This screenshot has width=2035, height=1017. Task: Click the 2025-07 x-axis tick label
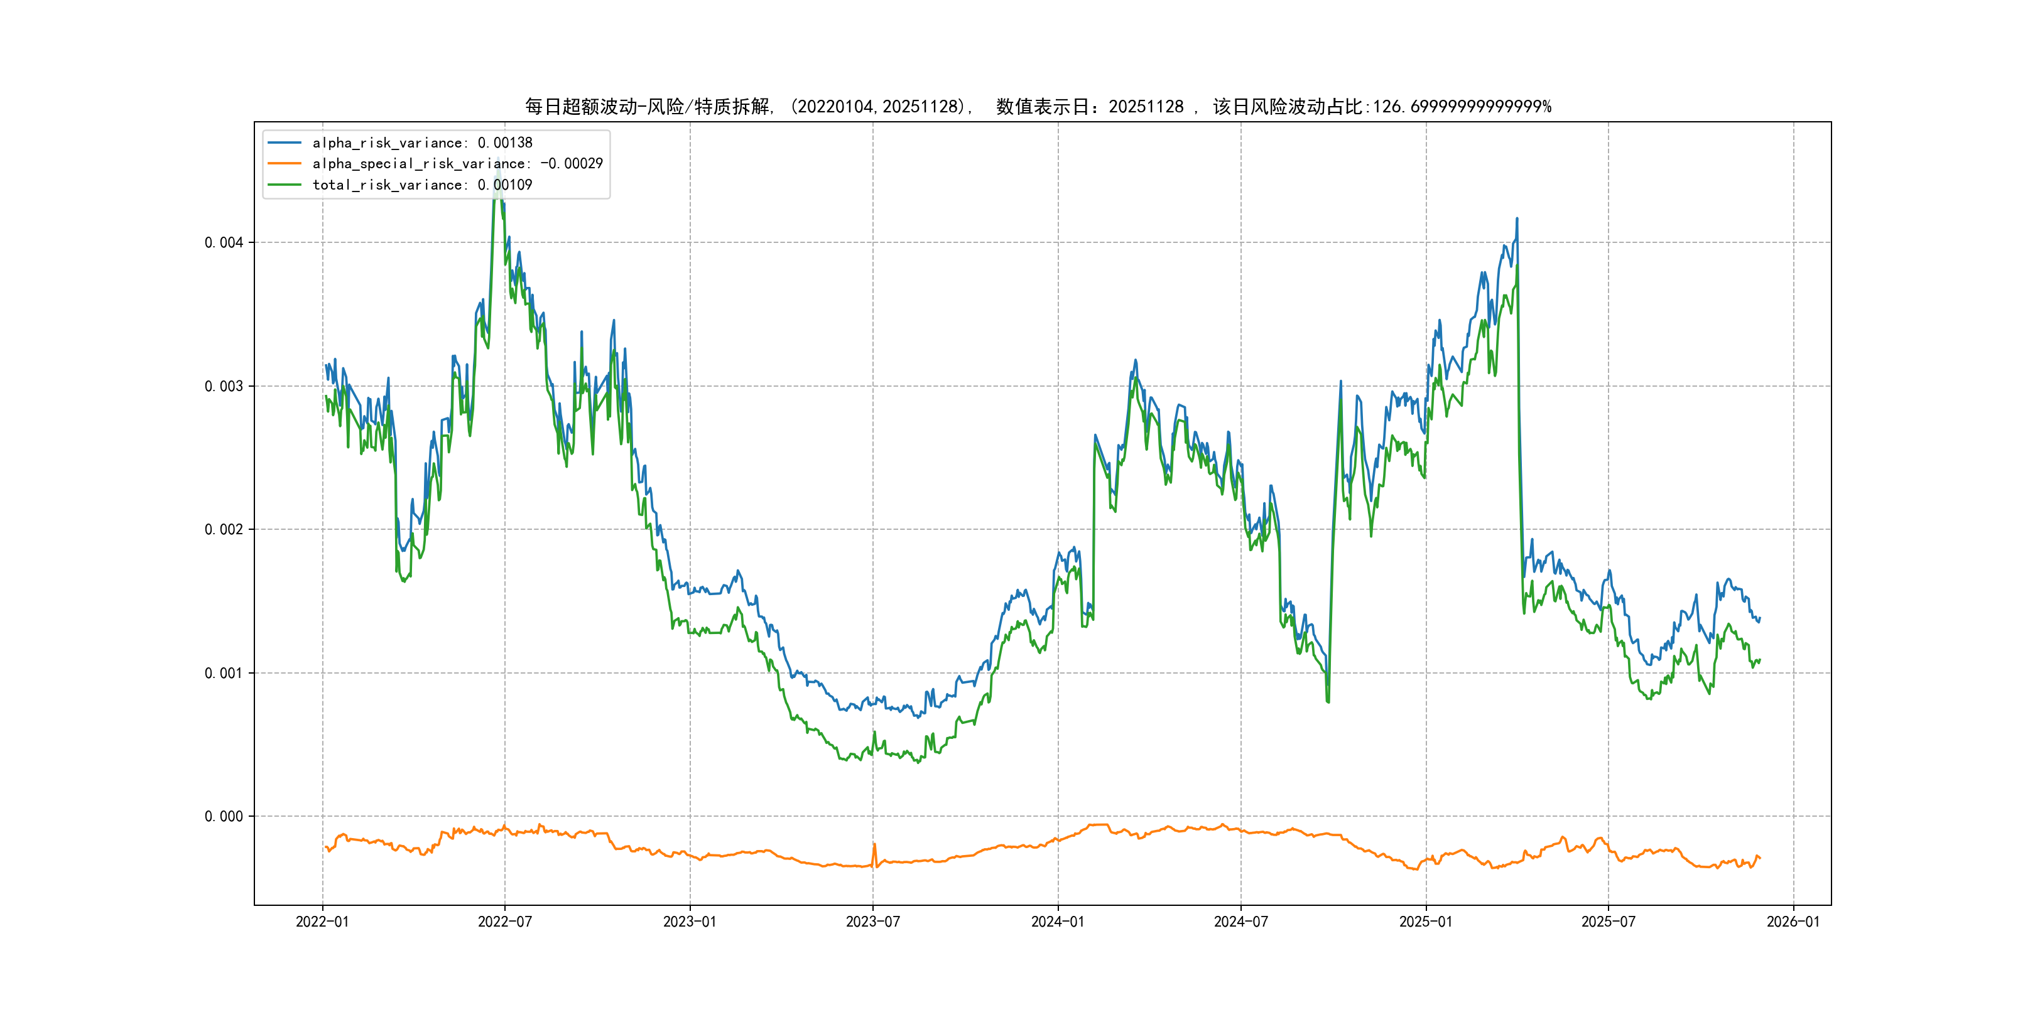point(1609,922)
